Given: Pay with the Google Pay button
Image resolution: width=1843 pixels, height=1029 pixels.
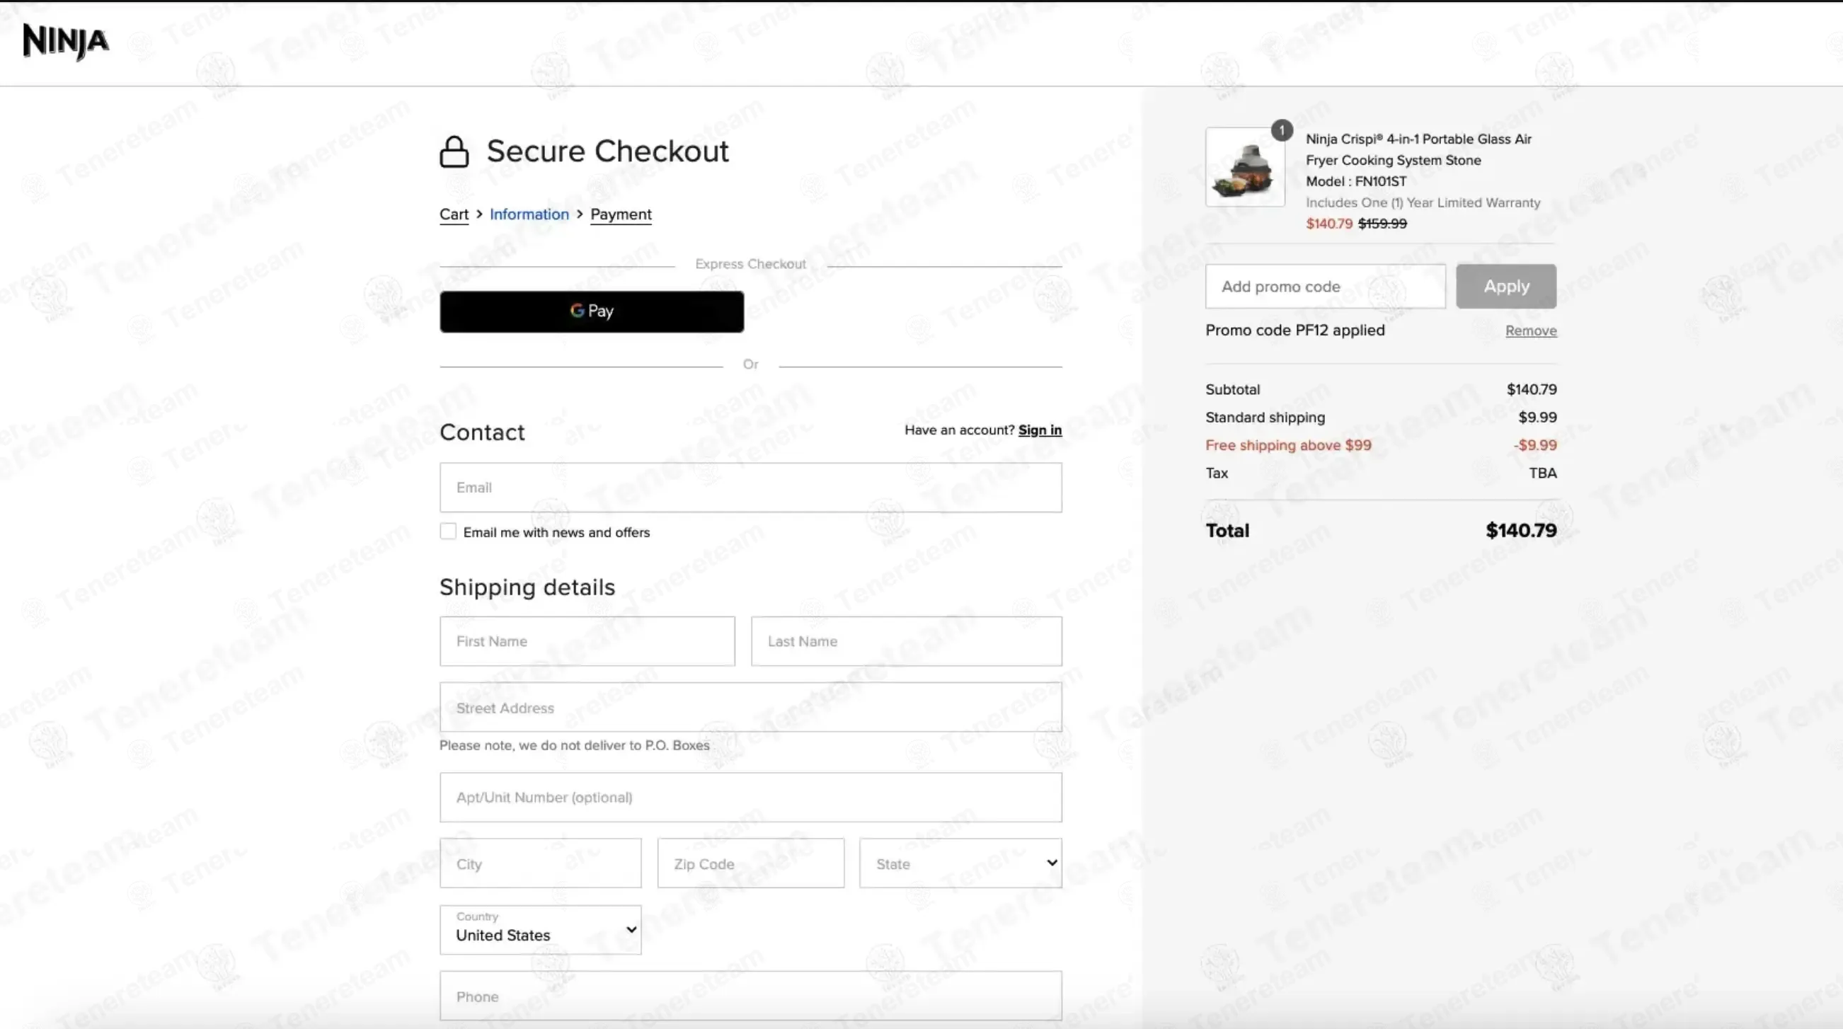Looking at the screenshot, I should tap(592, 311).
